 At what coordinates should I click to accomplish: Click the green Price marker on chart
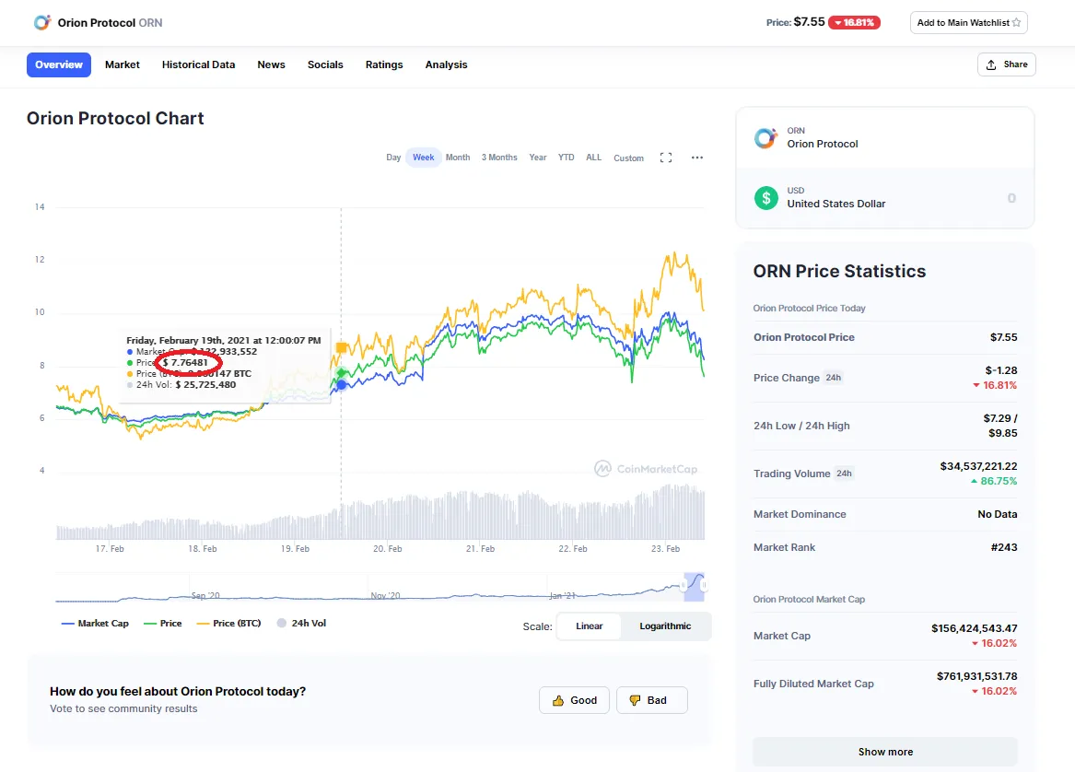[x=342, y=373]
